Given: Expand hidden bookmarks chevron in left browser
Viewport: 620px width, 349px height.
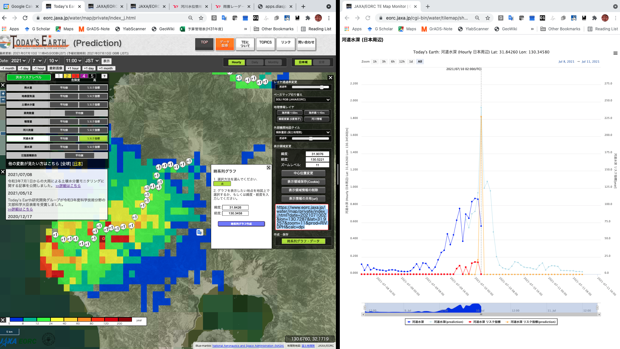Looking at the screenshot, I should [x=246, y=29].
